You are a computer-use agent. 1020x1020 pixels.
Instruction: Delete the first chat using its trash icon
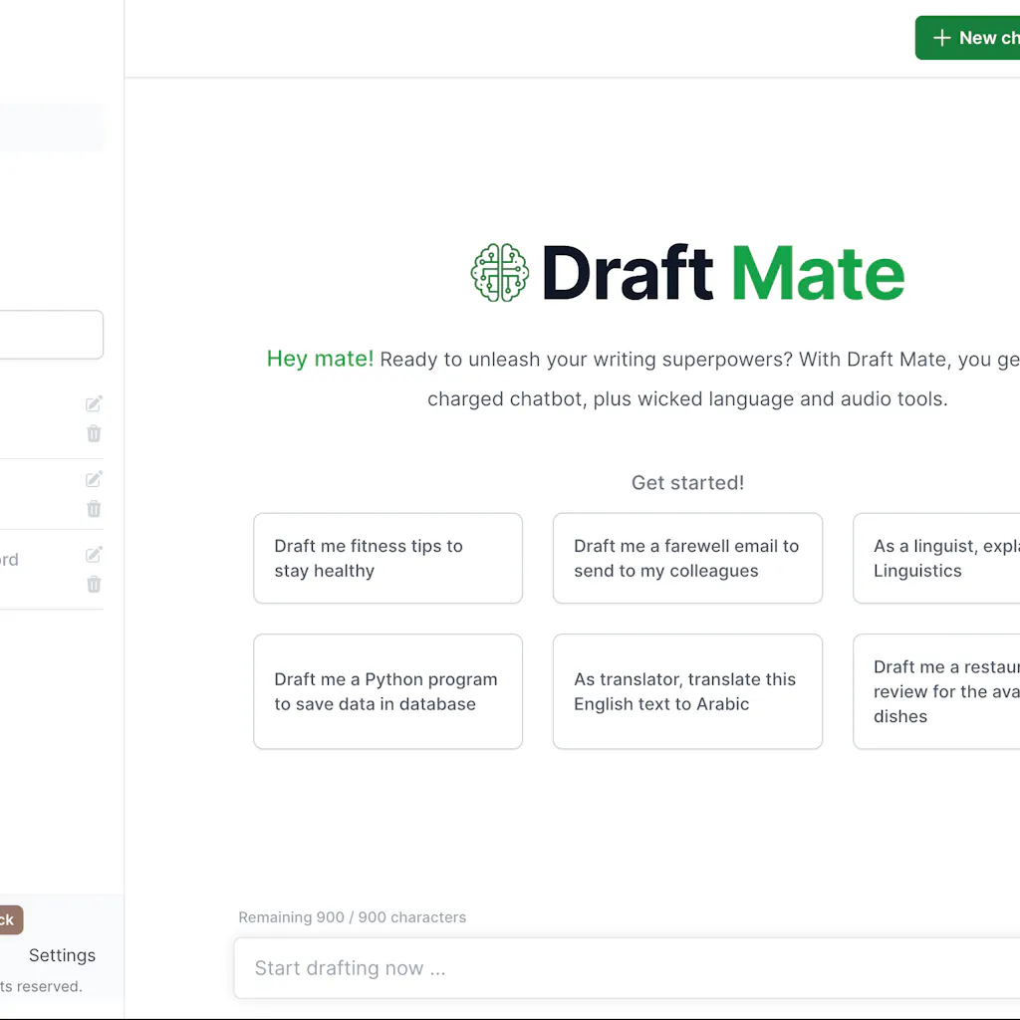93,433
